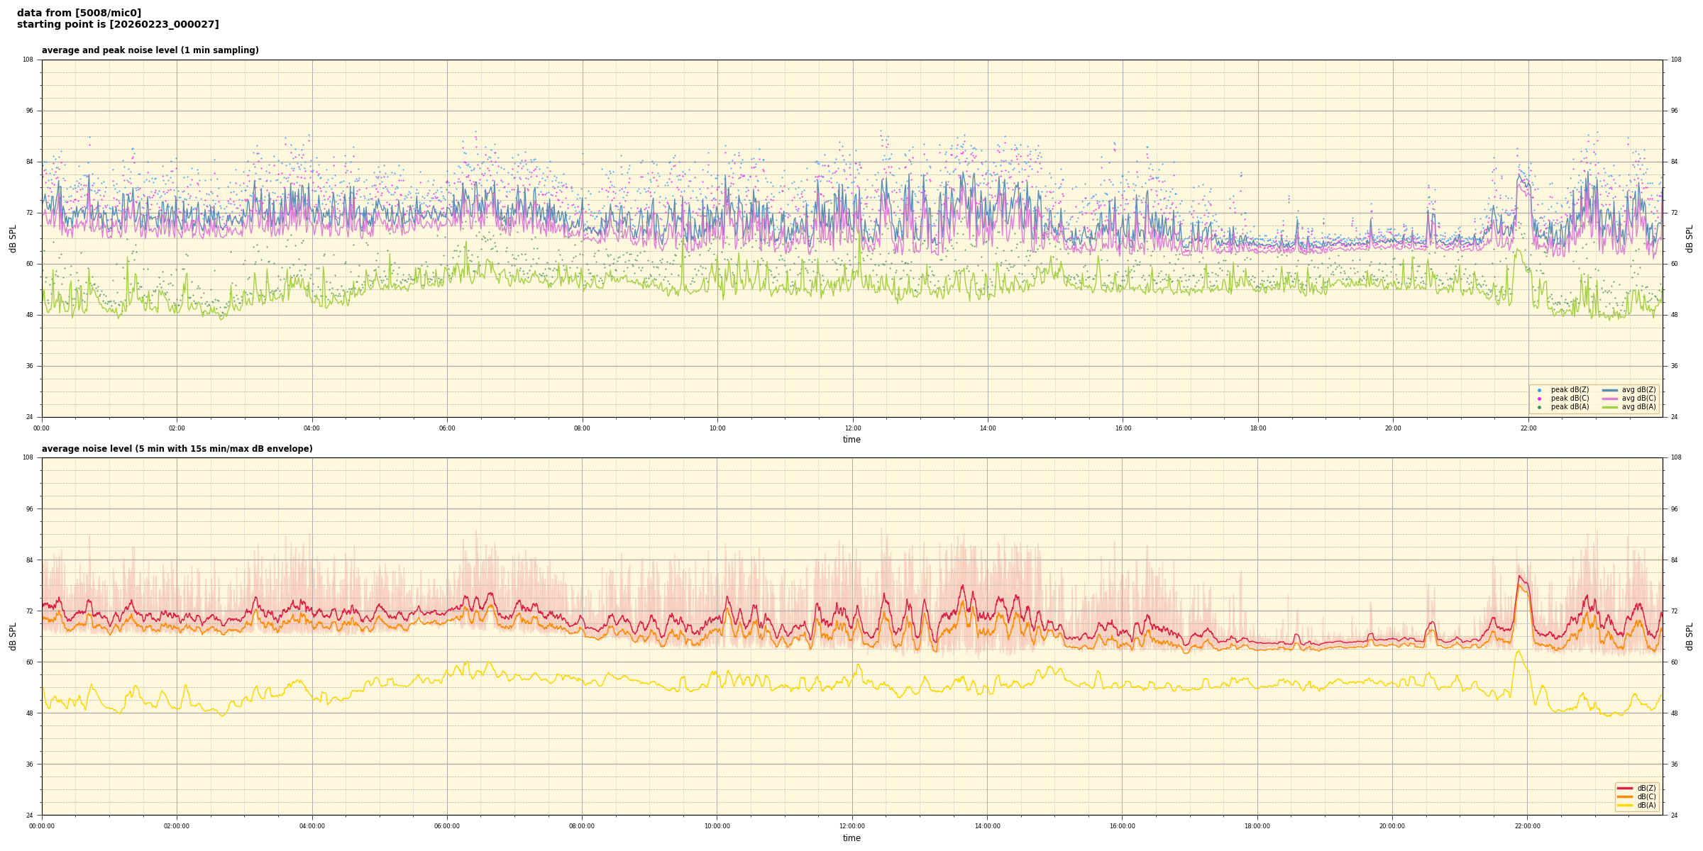This screenshot has width=1703, height=851.
Task: Click the 'average noise level (5 min' chart title
Action: 177,449
